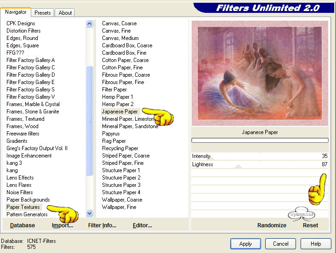Click the Database link
Screen dimensions: 336x253
[x=23, y=225]
